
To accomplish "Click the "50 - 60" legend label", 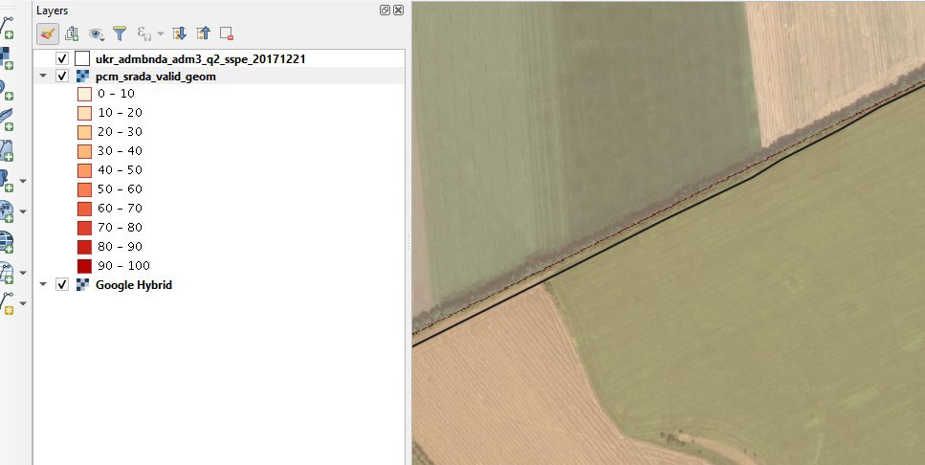I will (x=120, y=188).
